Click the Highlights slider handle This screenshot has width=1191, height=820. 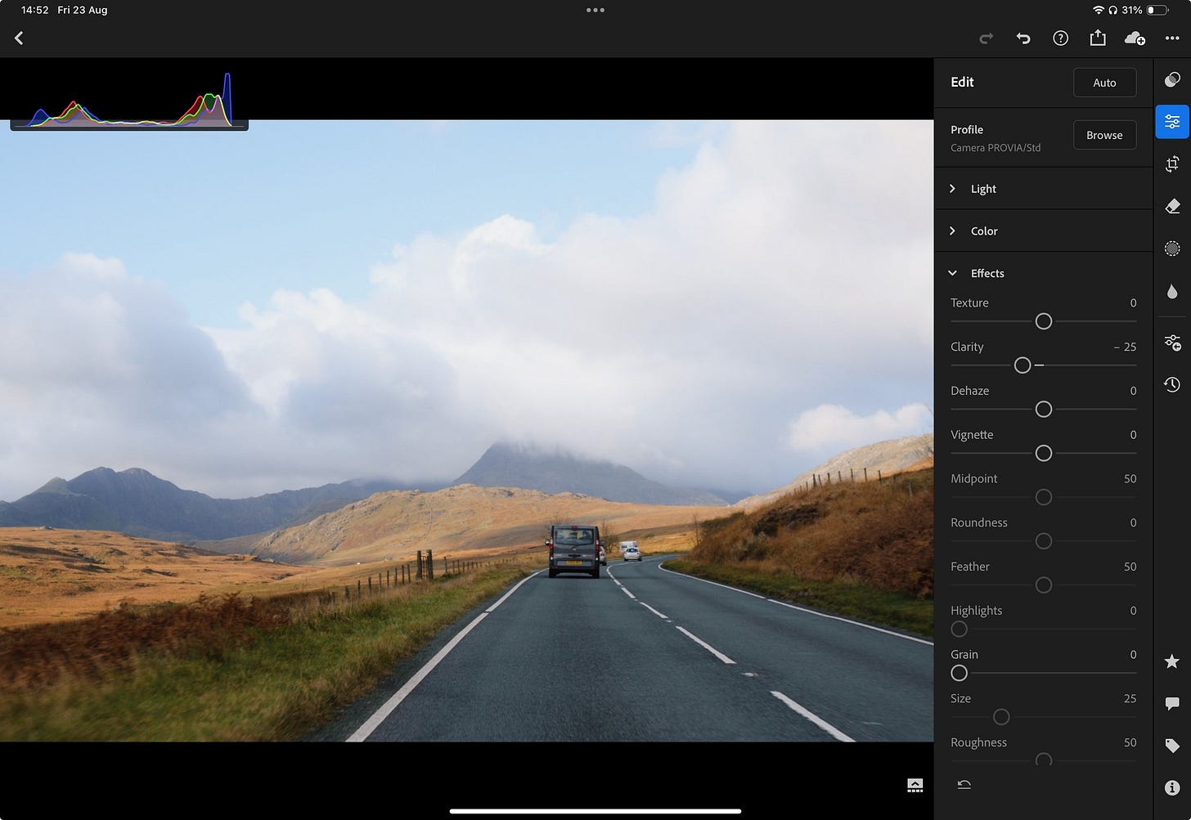tap(960, 630)
